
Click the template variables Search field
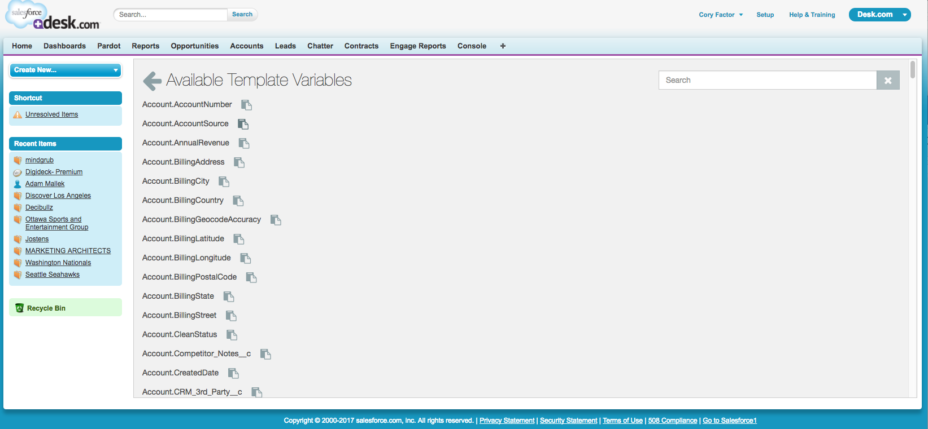[x=767, y=81]
